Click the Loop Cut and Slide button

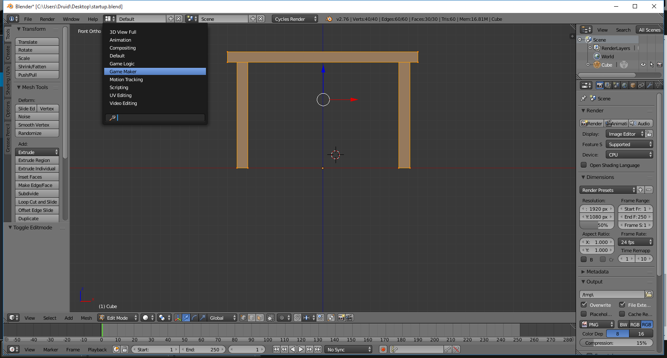click(x=37, y=202)
